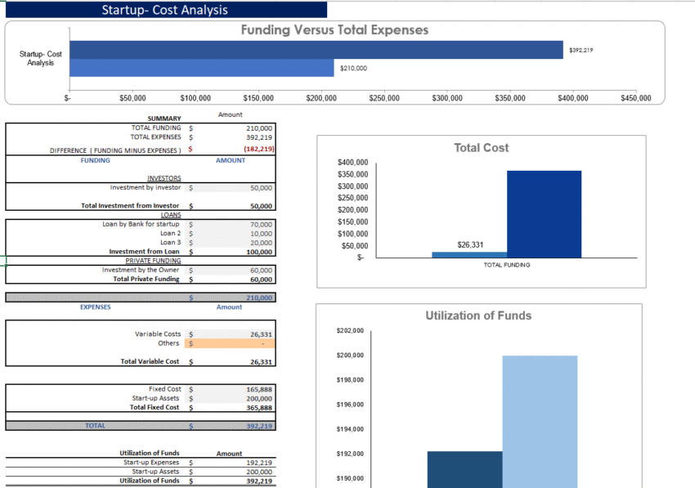
Task: Select the $210,000 bar in top chart
Action: coord(201,68)
